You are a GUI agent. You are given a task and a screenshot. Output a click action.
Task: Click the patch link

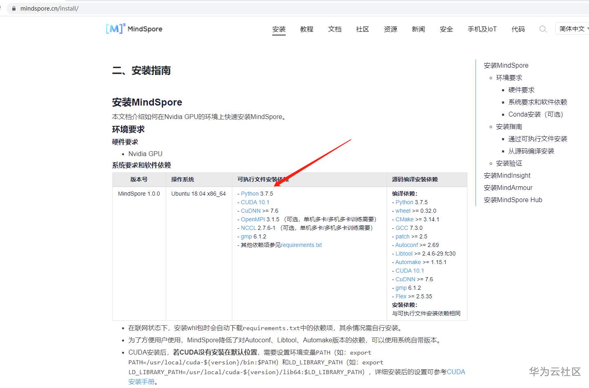pyautogui.click(x=402, y=236)
